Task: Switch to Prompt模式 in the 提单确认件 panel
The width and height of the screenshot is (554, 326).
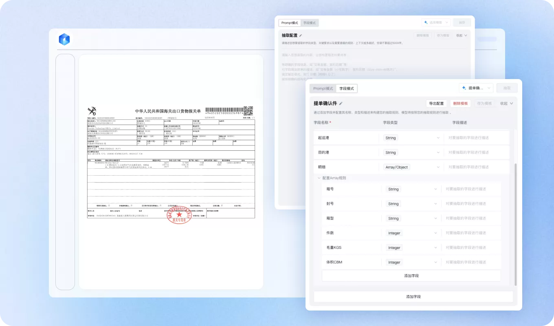Action: (323, 88)
